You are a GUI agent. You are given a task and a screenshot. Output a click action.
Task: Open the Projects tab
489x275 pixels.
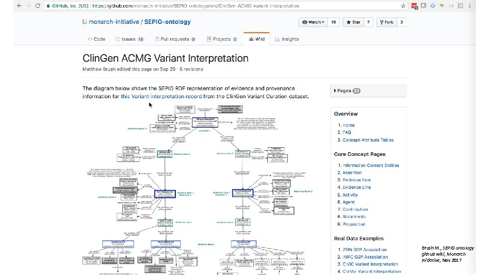point(222,39)
